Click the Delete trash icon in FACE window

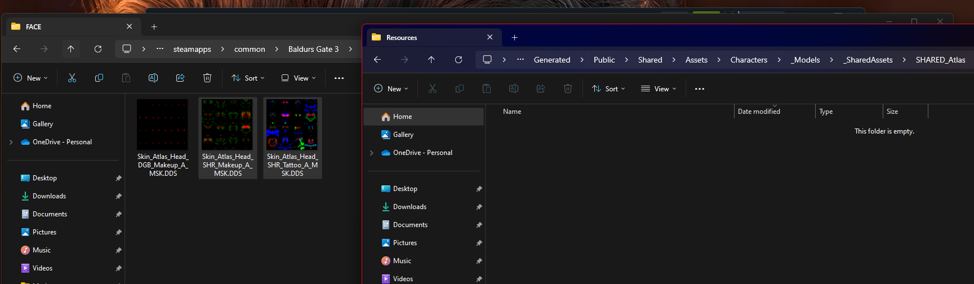click(207, 78)
